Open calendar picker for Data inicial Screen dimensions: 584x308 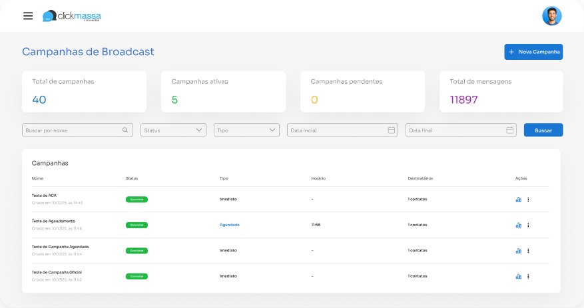point(392,130)
